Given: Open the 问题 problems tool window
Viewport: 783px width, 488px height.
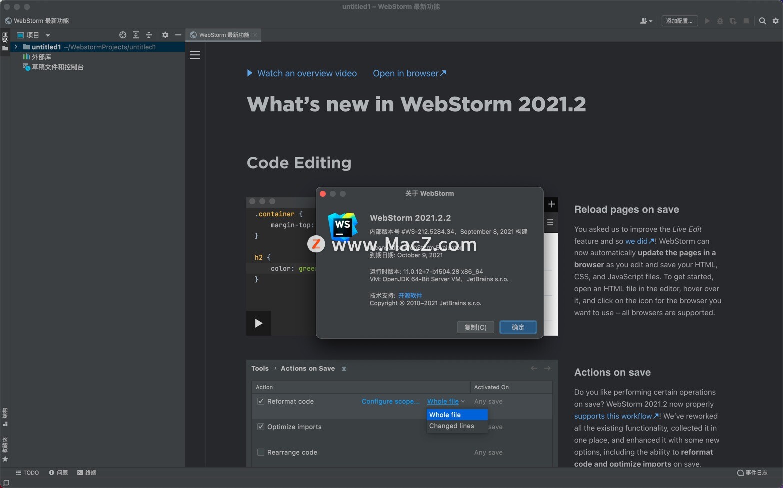Looking at the screenshot, I should click(58, 473).
